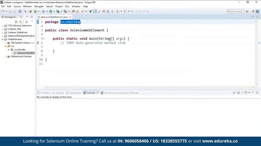Open the Navigate menu

pos(39,6)
